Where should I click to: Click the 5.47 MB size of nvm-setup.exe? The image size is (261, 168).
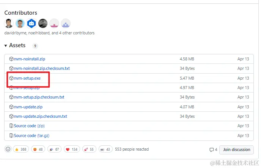[x=187, y=78]
